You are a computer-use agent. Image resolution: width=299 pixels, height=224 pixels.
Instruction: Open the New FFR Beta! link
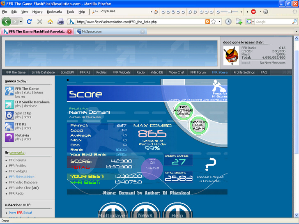click(21, 213)
